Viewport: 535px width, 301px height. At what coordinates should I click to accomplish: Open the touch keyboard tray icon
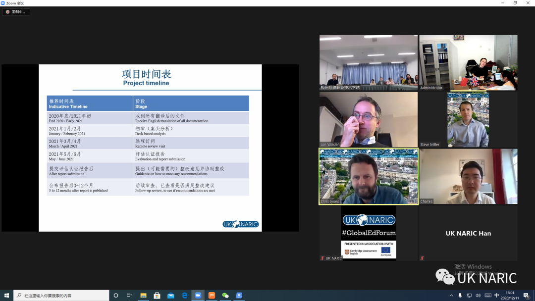(x=488, y=296)
